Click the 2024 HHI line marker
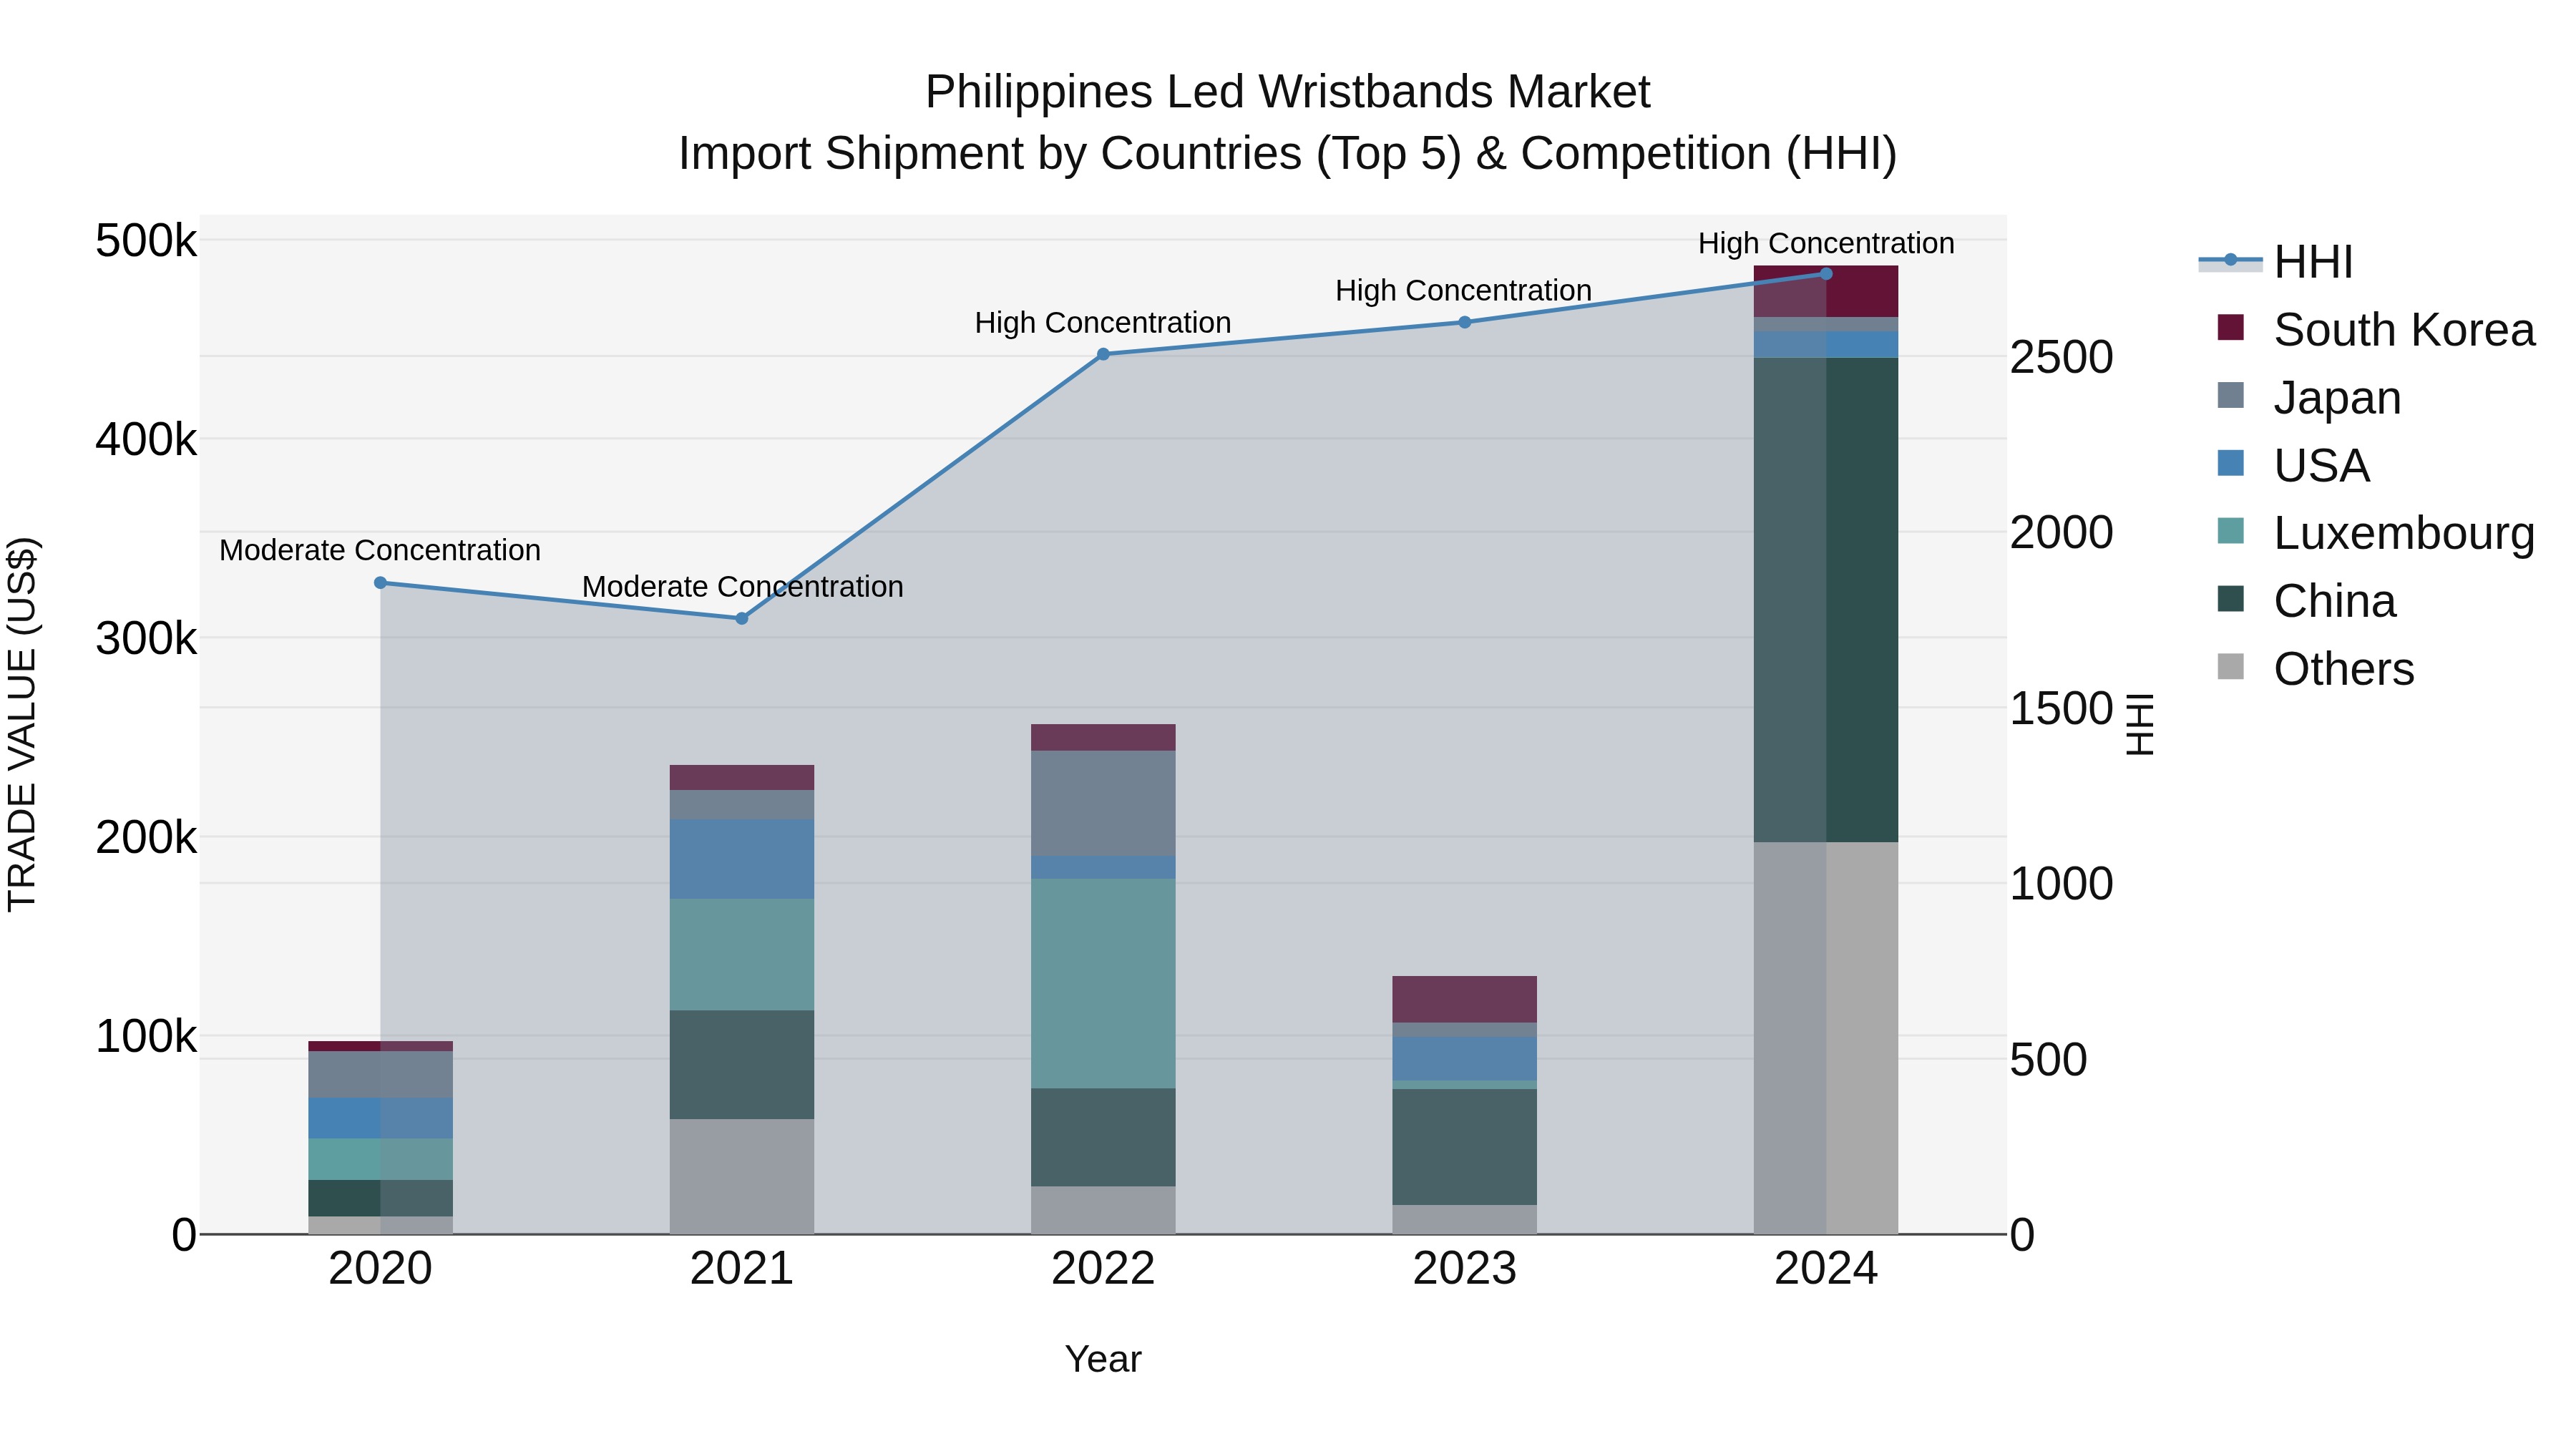This screenshot has height=1449, width=2576. tap(1826, 274)
